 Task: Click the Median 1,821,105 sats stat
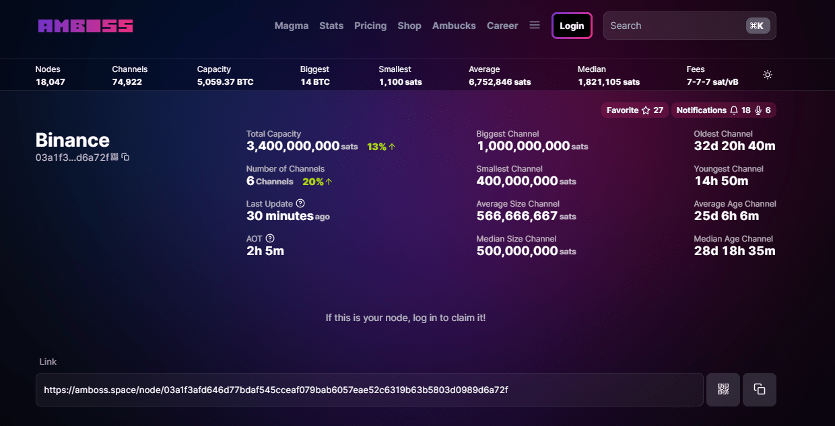pyautogui.click(x=609, y=75)
